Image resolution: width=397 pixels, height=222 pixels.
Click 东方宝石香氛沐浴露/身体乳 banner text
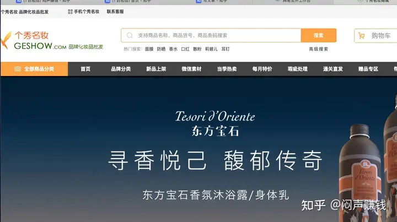pyautogui.click(x=216, y=195)
